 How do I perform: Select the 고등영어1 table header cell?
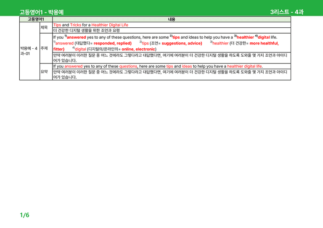coord(36,19)
